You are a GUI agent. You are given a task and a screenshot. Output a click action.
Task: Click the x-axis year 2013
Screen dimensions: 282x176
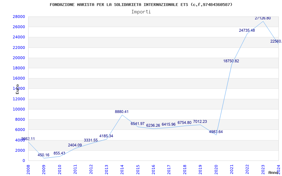[x=106, y=169]
